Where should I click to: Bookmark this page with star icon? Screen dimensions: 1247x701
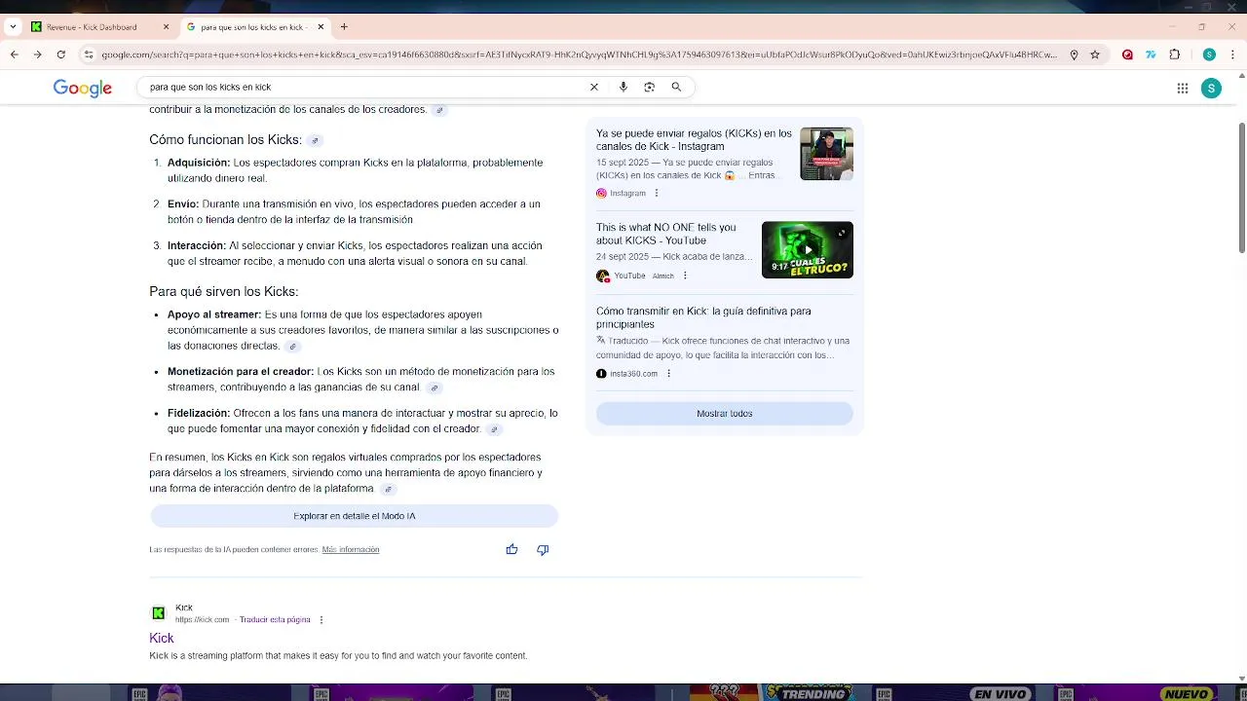(1095, 55)
